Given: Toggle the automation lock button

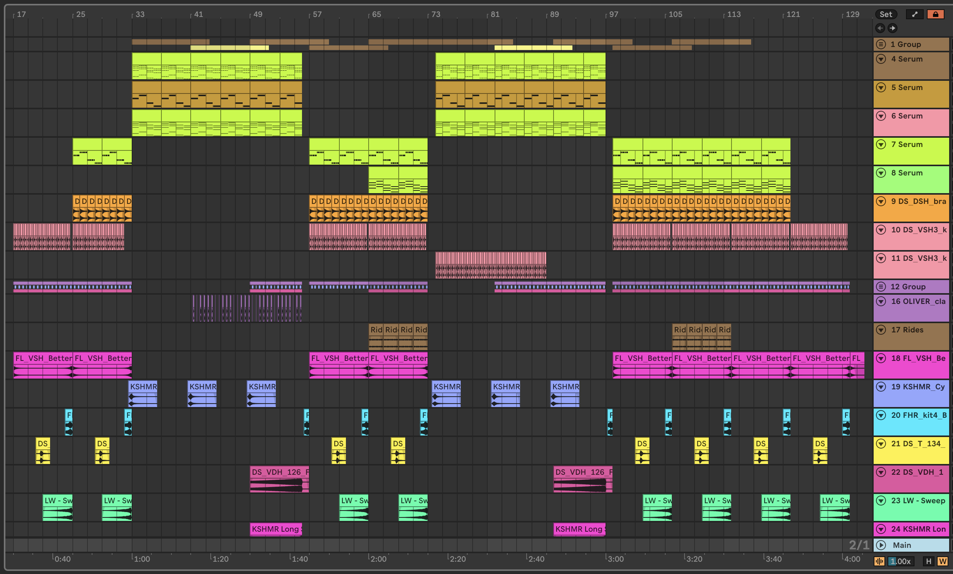Looking at the screenshot, I should 935,14.
